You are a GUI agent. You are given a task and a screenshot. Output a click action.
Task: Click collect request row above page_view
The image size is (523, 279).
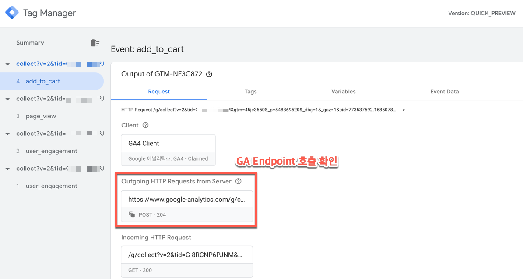click(60, 99)
